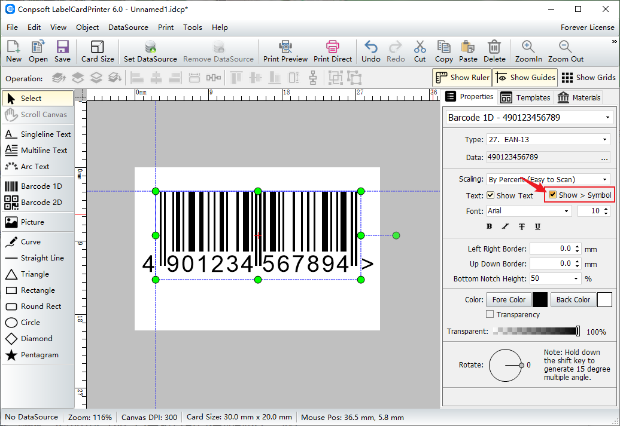
Task: Open the Object menu
Action: click(x=87, y=27)
